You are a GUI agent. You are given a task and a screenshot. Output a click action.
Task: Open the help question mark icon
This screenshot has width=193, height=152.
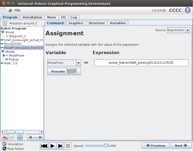[x=188, y=10]
